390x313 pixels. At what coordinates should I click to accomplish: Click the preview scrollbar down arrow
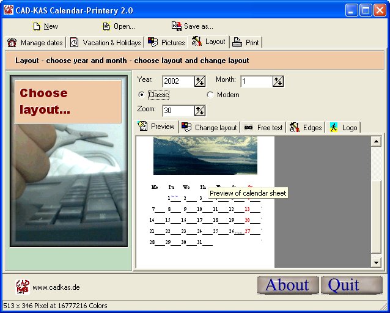pyautogui.click(x=376, y=262)
